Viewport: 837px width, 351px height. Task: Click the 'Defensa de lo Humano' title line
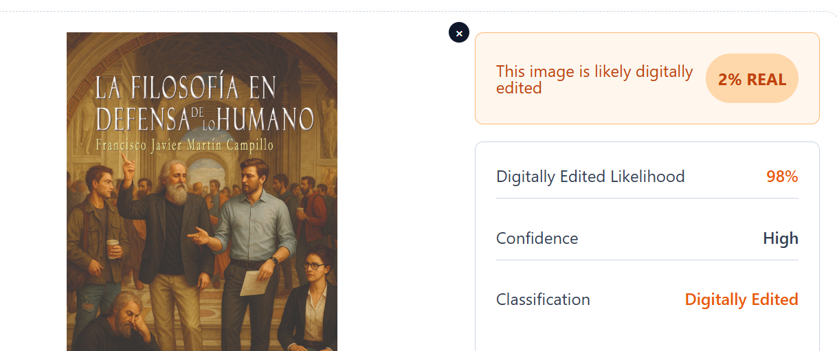click(204, 119)
